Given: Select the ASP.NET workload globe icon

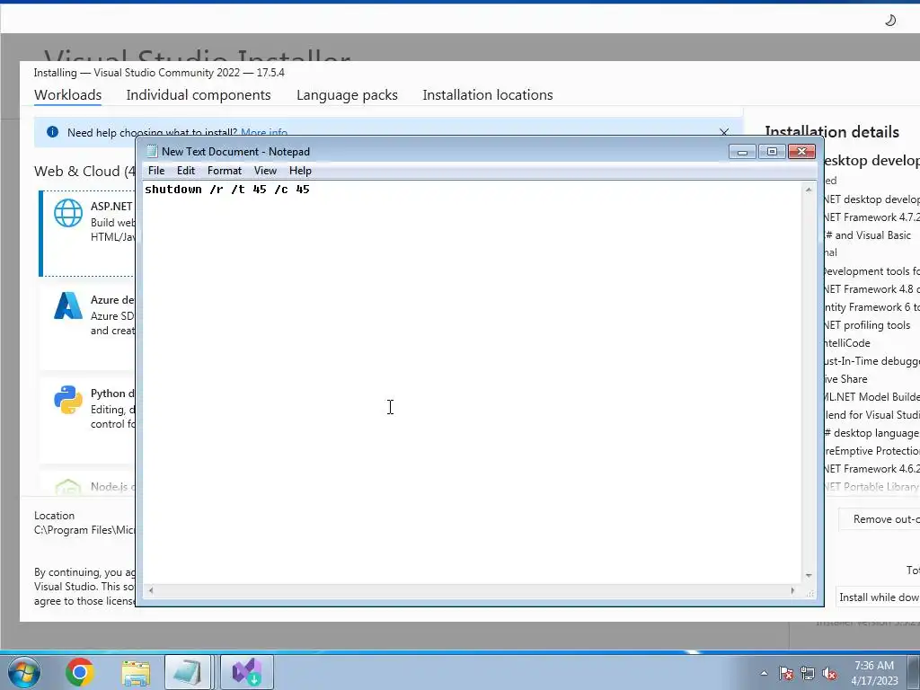Looking at the screenshot, I should (x=68, y=212).
